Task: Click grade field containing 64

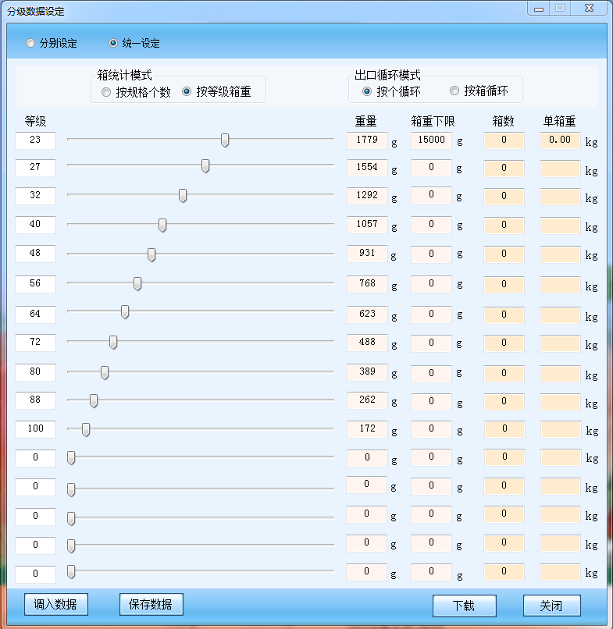Action: point(35,314)
